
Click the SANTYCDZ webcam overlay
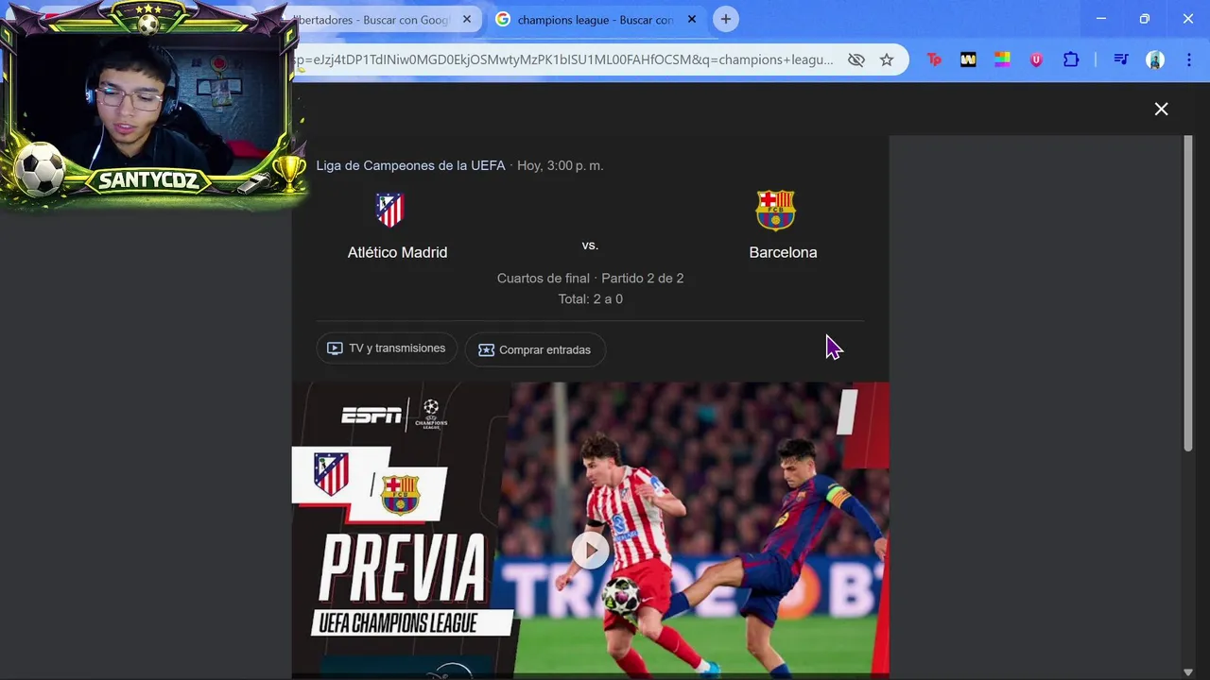pos(151,102)
